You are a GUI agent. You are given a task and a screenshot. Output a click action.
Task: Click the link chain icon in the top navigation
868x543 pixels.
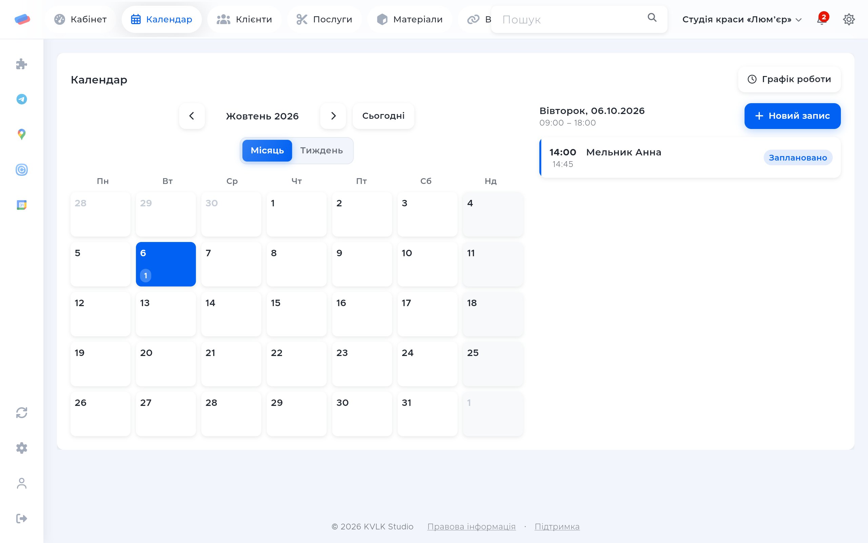point(473,19)
